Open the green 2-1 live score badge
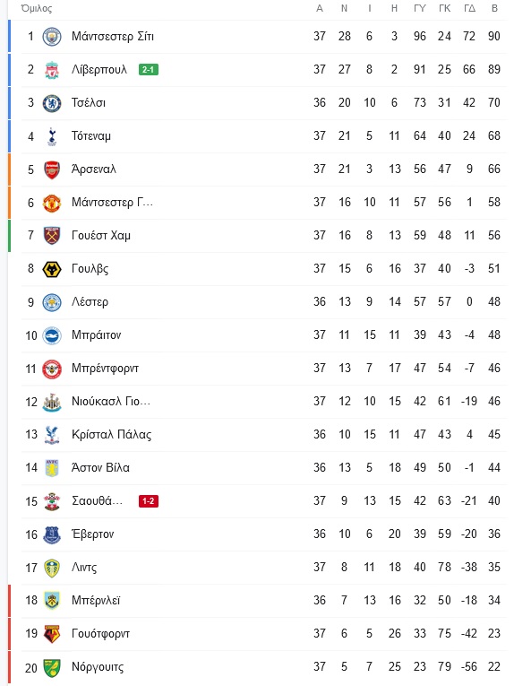The width and height of the screenshot is (514, 686). (x=149, y=69)
